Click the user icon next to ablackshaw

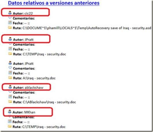10,87
